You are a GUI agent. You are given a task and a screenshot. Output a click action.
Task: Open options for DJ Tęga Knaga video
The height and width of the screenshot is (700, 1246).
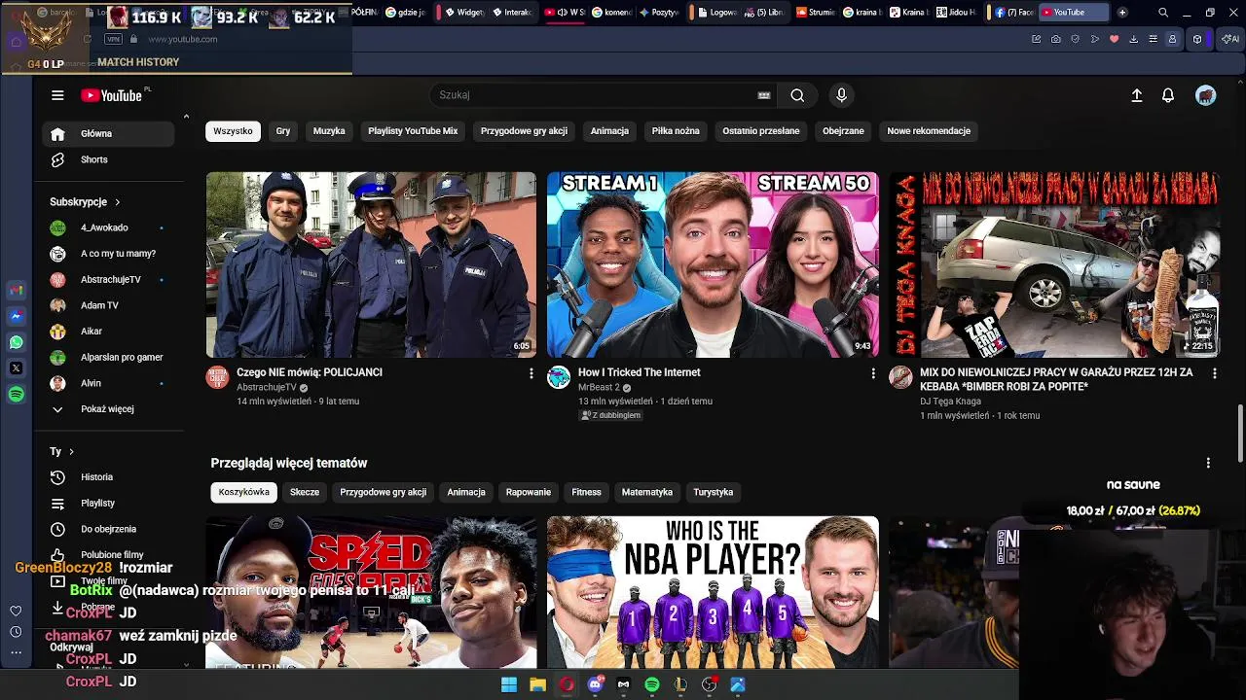[x=1214, y=373]
